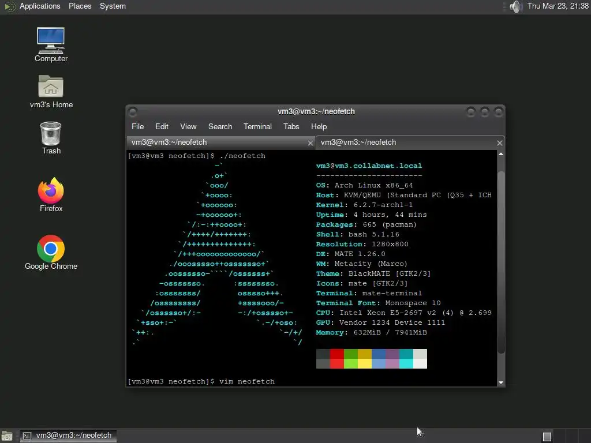Click the terminal scrollbar up arrow

pyautogui.click(x=501, y=154)
